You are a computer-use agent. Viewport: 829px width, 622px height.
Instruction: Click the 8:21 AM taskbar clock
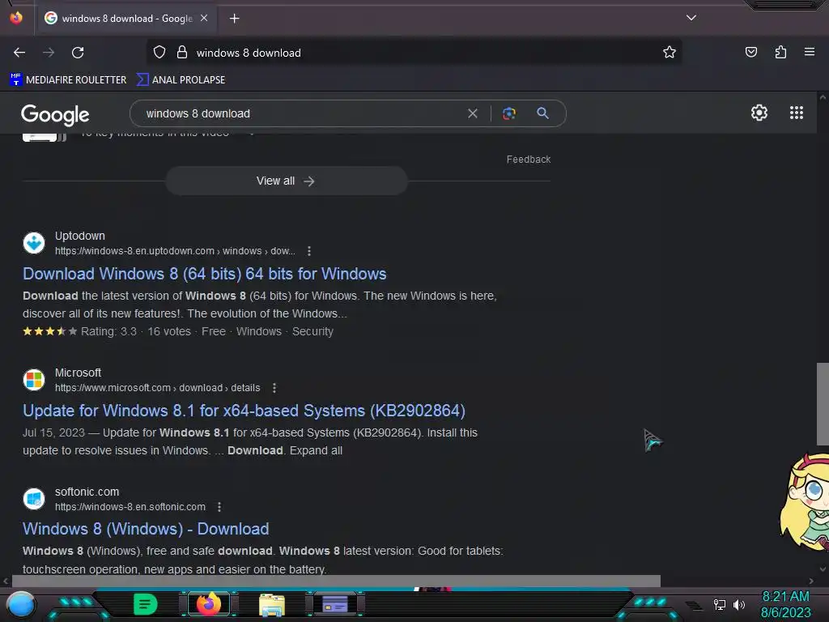point(785,604)
